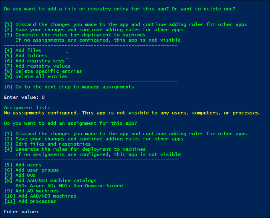This screenshot has width=270, height=218.
Task: Click "[0] Go to the next step" option
Action: click(x=69, y=87)
